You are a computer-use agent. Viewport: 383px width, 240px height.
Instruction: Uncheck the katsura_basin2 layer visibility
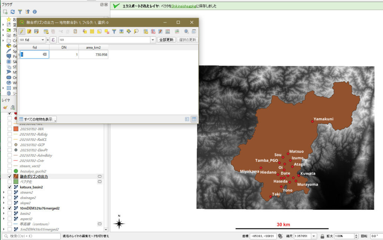click(x=10, y=187)
